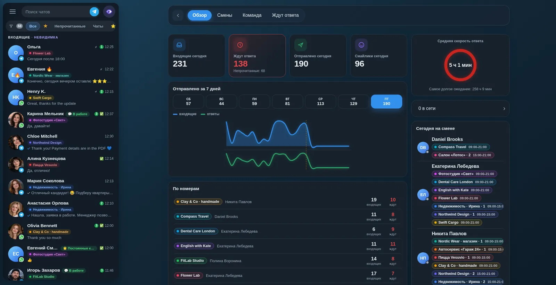Select the «Чаты» filter
Image resolution: width=556 pixels, height=285 pixels.
tap(98, 26)
